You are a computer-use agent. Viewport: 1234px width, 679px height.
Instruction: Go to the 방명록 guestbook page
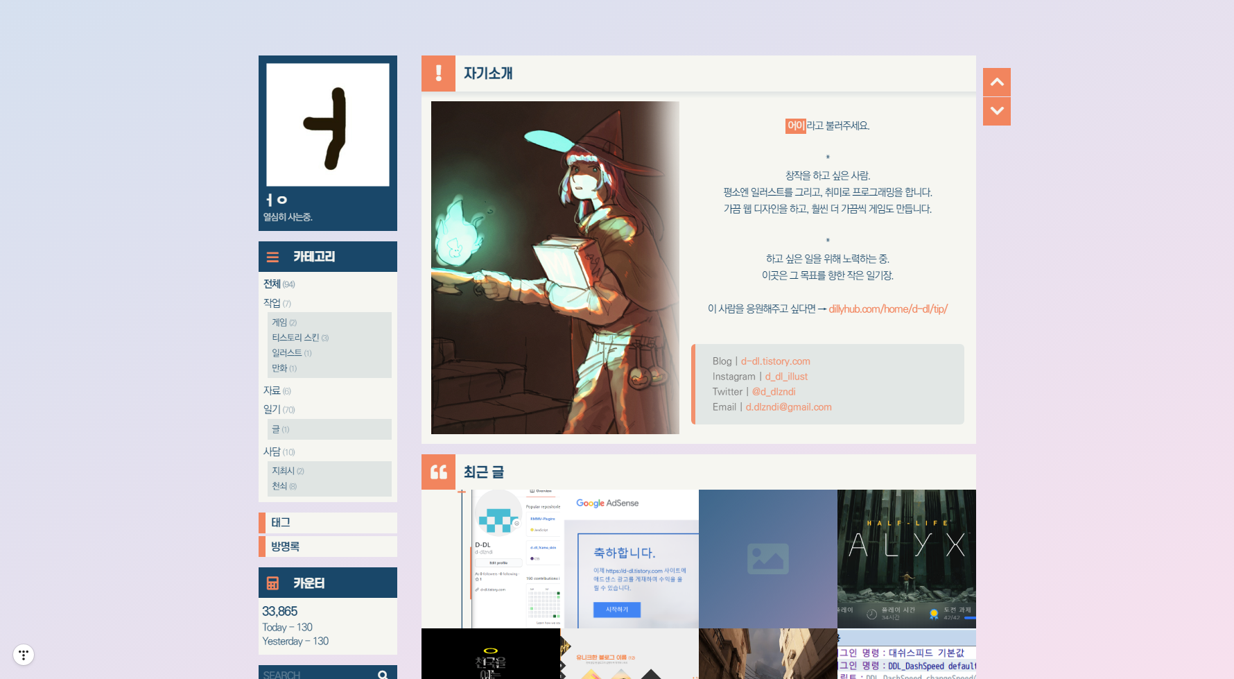click(328, 547)
